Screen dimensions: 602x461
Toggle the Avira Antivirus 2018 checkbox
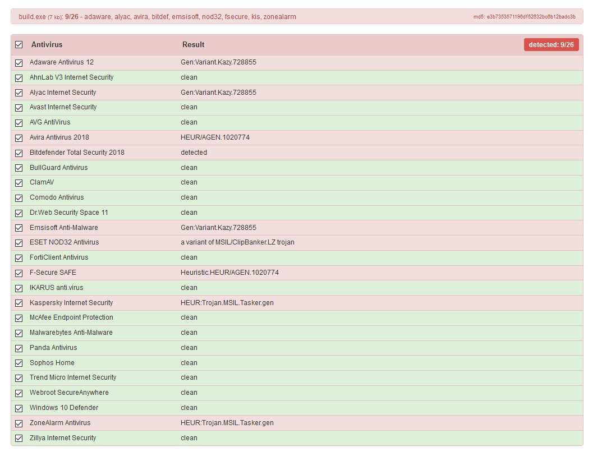click(19, 138)
